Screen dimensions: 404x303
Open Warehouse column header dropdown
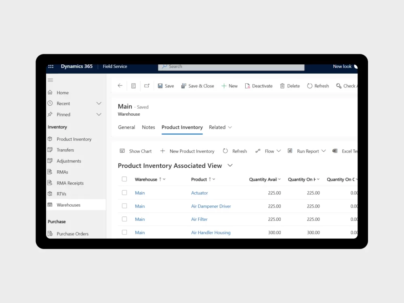coord(164,179)
